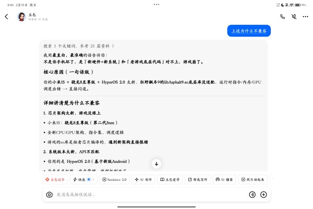Expand the search references chevron

click(113, 46)
